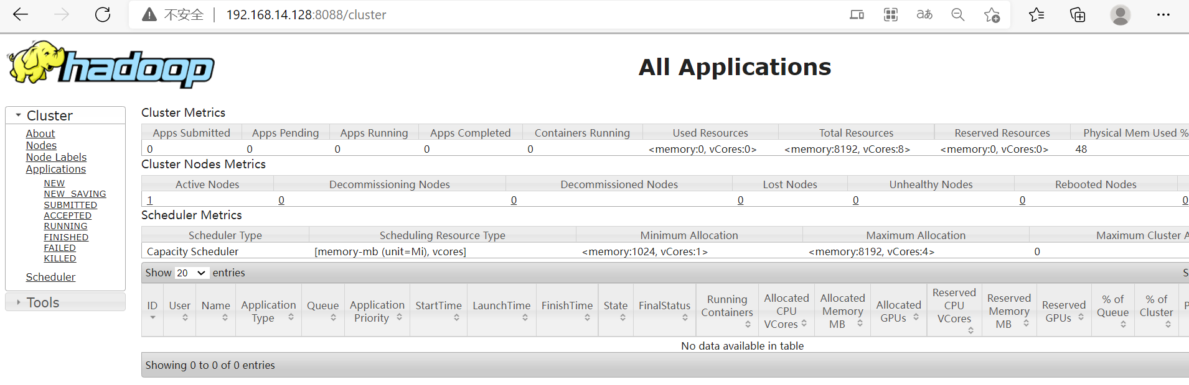The image size is (1189, 385).
Task: Filter applications by NEW_SAVING state
Action: [x=75, y=194]
